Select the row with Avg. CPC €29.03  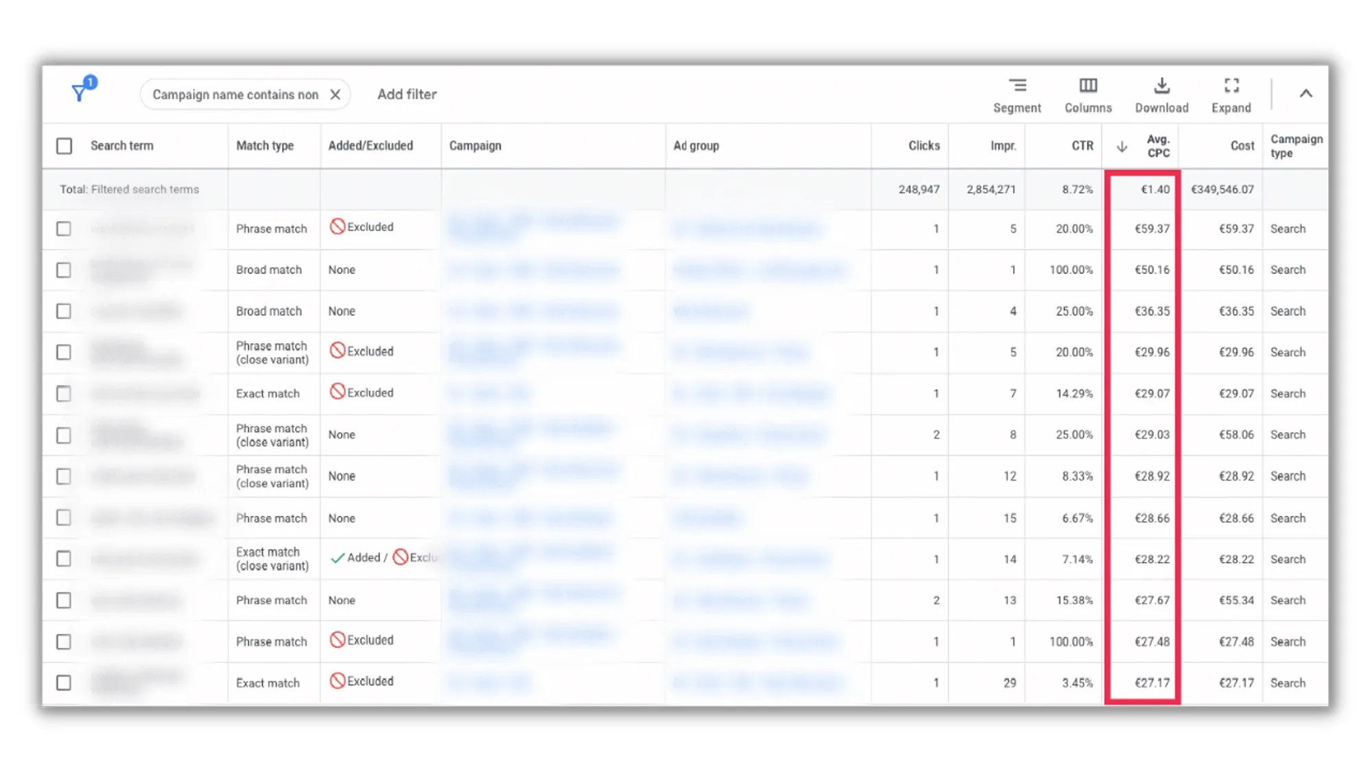click(x=64, y=435)
